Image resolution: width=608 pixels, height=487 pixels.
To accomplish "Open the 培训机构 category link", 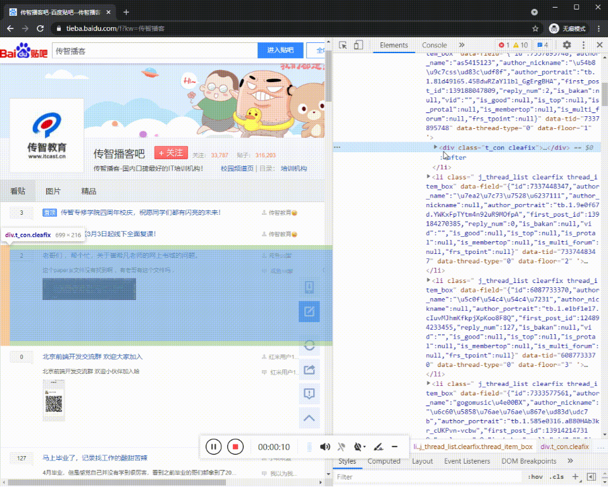I will point(294,169).
